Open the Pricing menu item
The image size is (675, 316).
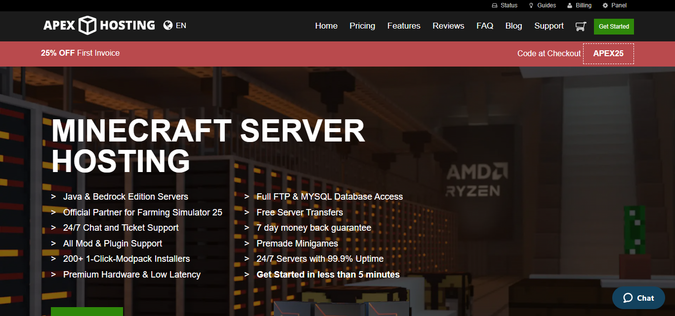362,26
